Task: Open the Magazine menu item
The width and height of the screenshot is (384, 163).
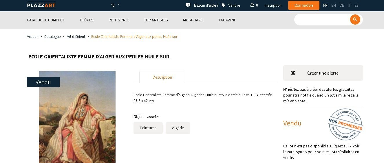Action: tap(227, 20)
